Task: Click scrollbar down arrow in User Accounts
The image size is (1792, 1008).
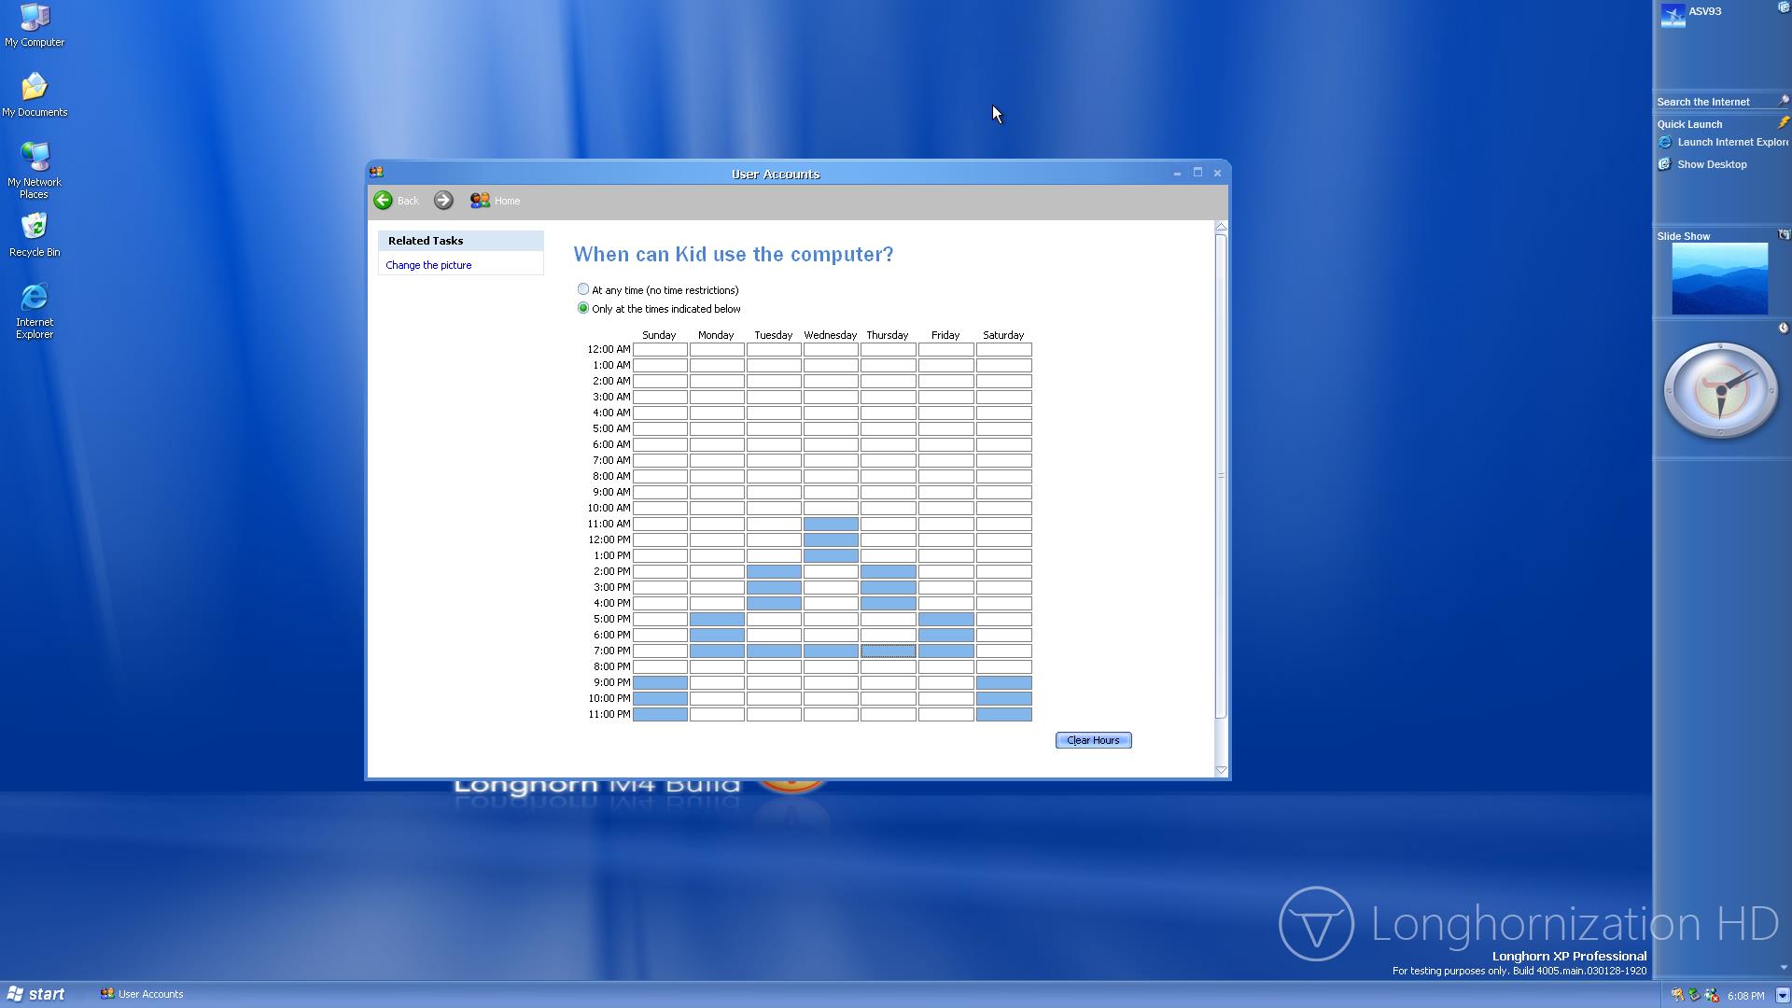Action: point(1221,769)
